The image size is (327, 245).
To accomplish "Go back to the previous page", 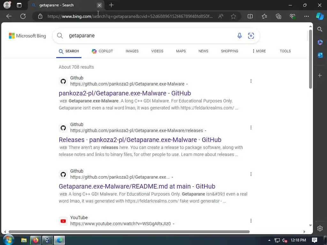I will (9, 16).
